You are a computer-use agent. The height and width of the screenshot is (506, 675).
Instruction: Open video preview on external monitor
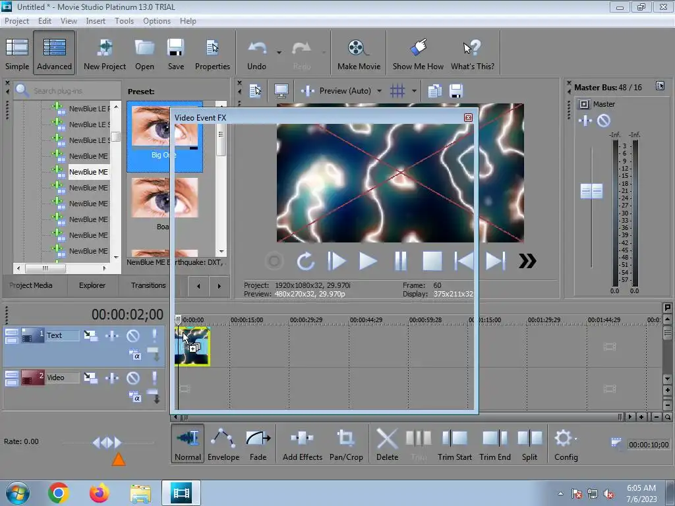(281, 91)
